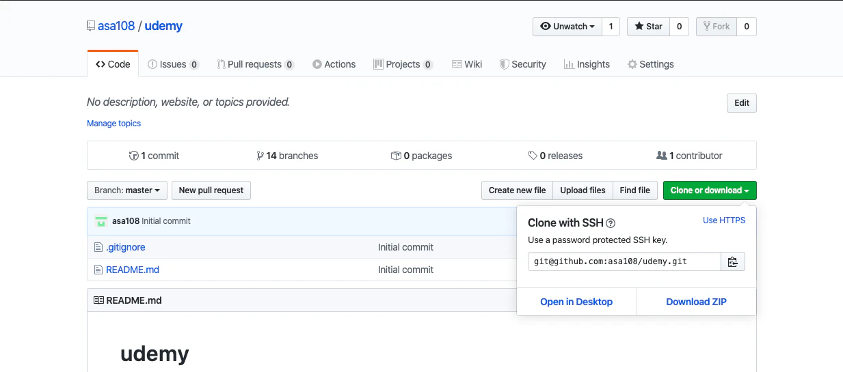Click the asa108 avatar in commit row
Image resolution: width=843 pixels, height=372 pixels.
pyautogui.click(x=101, y=221)
